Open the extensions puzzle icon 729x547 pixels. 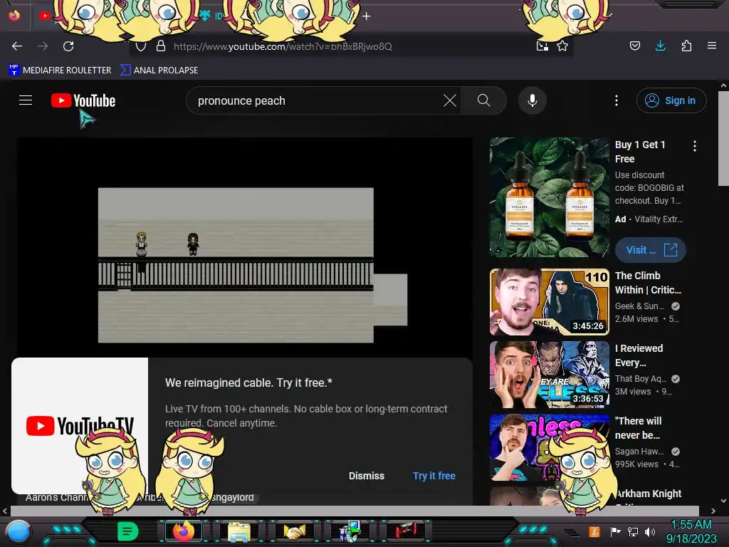click(686, 46)
